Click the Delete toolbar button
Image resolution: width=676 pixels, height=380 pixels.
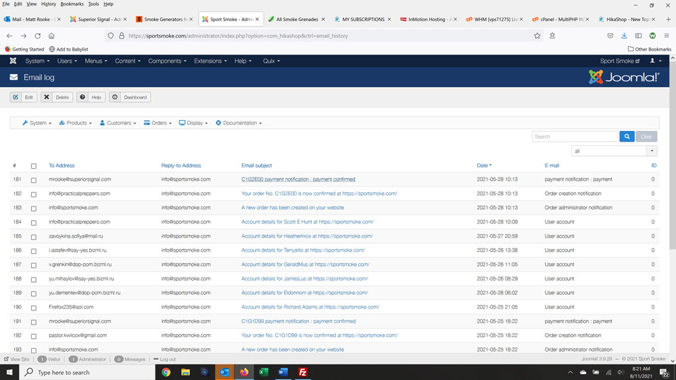pos(57,97)
